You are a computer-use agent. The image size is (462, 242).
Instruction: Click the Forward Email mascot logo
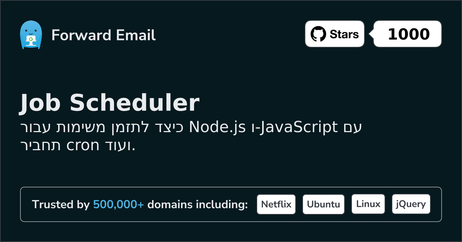click(x=30, y=35)
